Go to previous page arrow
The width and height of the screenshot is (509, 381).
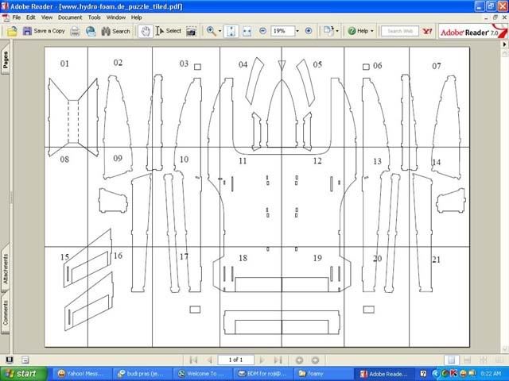point(209,360)
